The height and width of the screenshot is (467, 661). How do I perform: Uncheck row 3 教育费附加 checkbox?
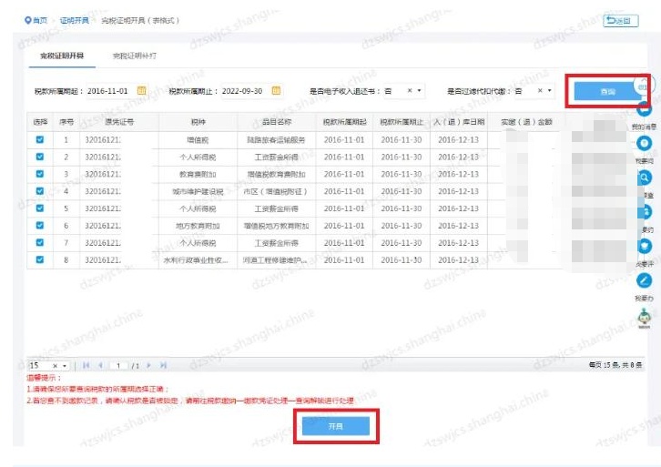(40, 174)
